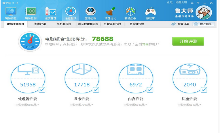Close the 鲁大师 window
The width and height of the screenshot is (220, 133).
point(211,3)
